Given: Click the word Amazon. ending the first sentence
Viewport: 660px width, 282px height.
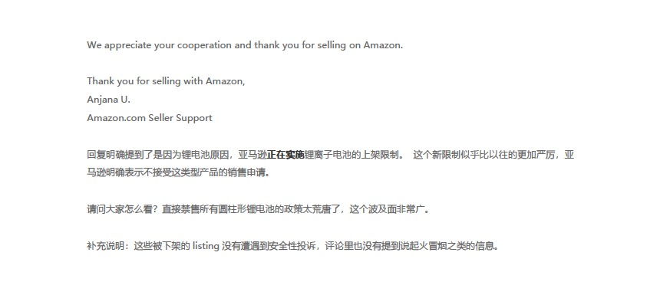Looking at the screenshot, I should [383, 45].
